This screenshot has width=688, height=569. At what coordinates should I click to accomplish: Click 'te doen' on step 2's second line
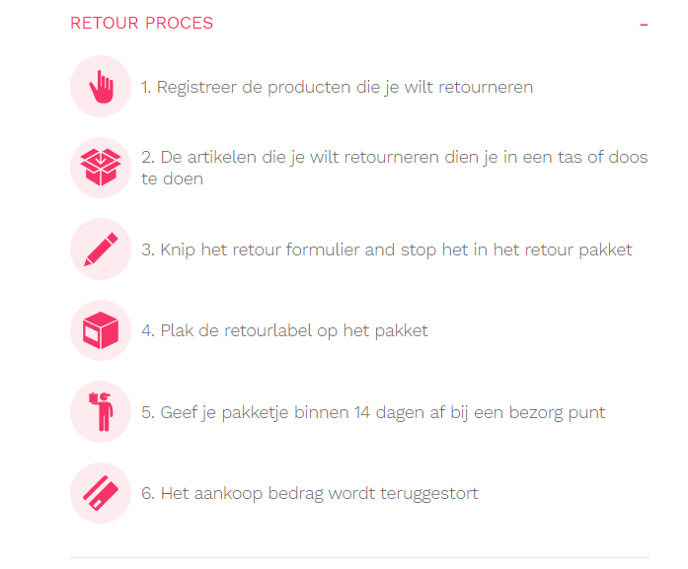[172, 178]
